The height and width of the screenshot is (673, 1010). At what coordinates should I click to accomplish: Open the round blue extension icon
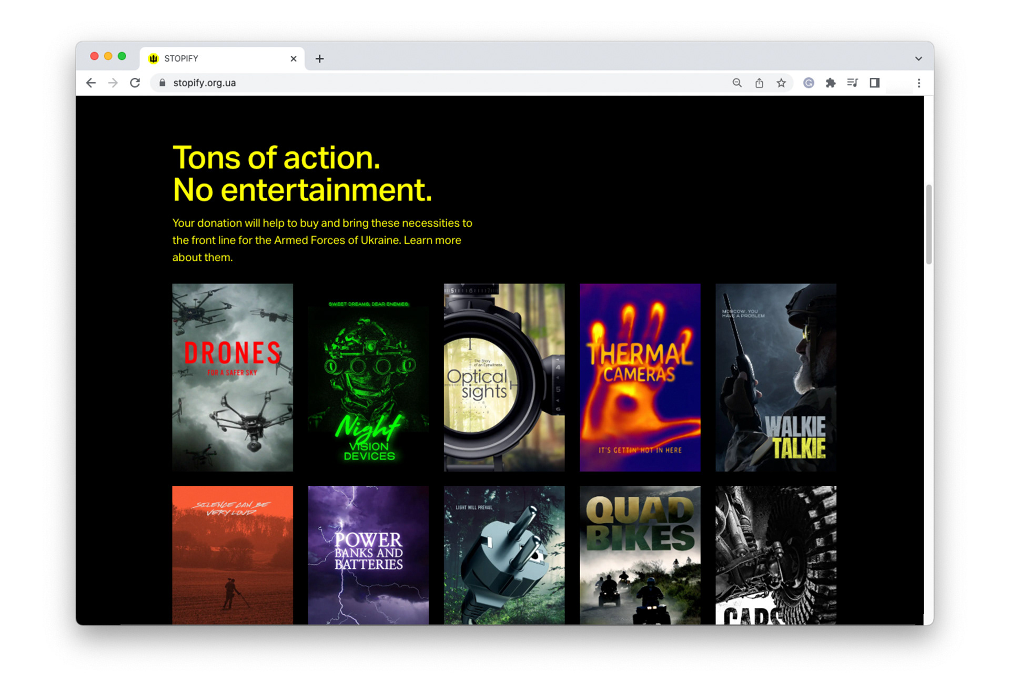click(809, 83)
